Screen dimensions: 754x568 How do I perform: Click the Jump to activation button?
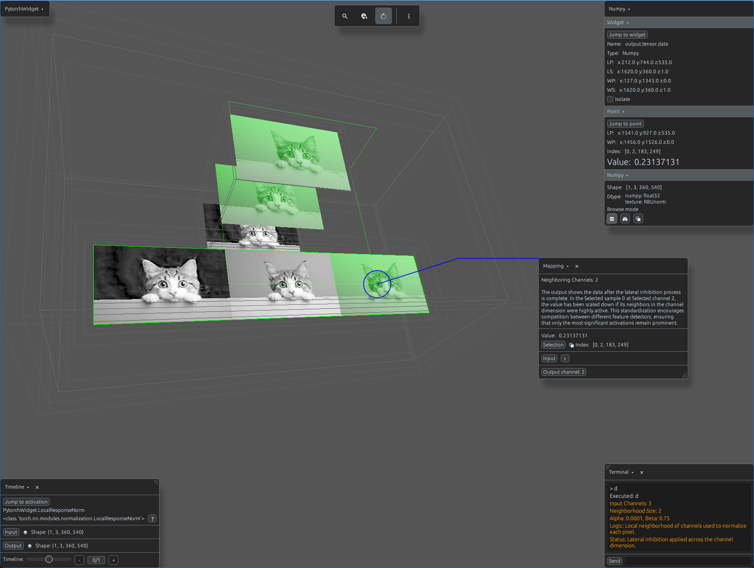pyautogui.click(x=26, y=502)
